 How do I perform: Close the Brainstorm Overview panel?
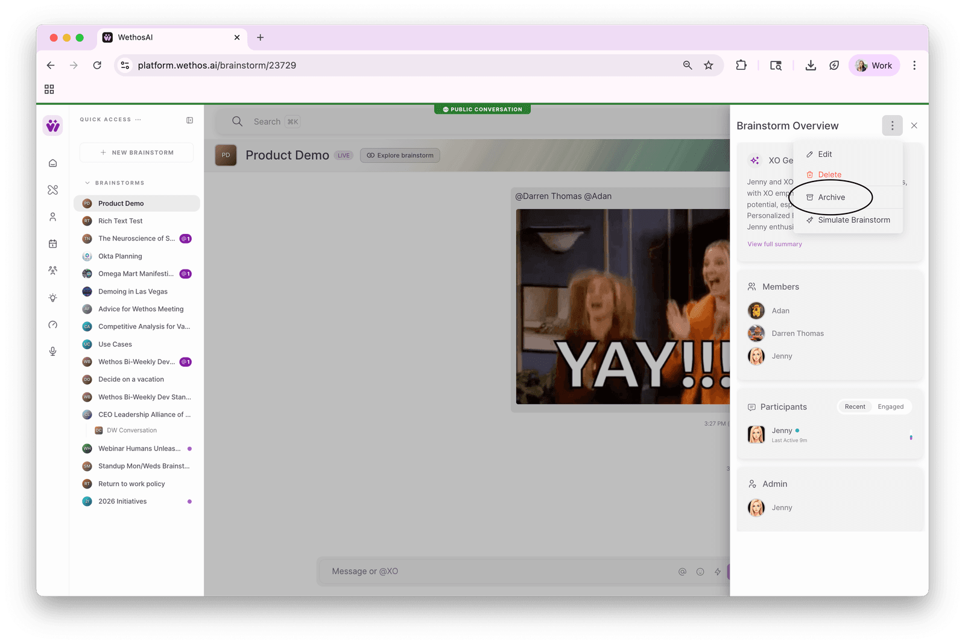(914, 125)
